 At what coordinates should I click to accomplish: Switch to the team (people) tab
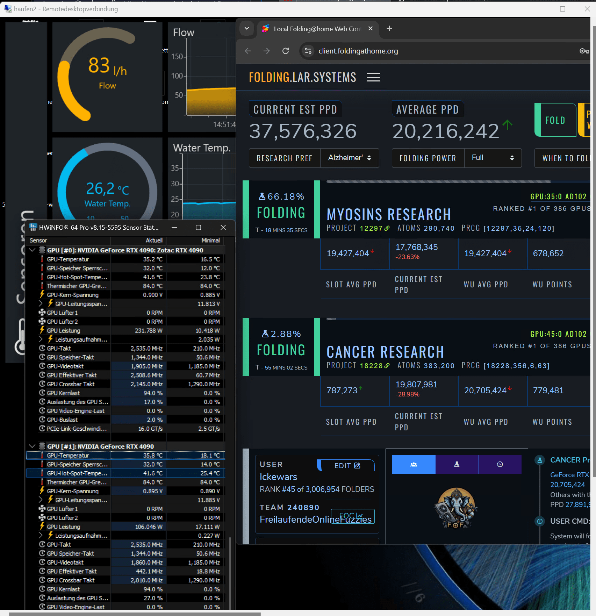(414, 465)
